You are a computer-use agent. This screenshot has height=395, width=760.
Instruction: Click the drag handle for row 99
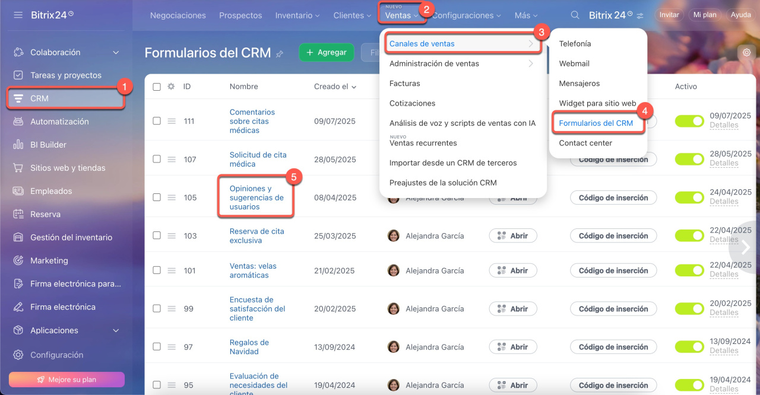(171, 308)
